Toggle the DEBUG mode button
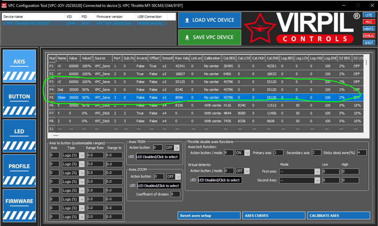The height and width of the screenshot is (226, 378). 369,36
